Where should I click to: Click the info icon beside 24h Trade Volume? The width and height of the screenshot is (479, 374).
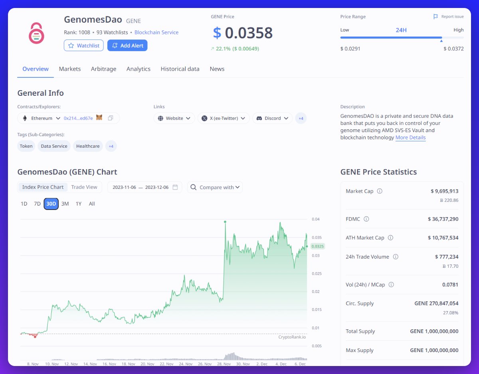pyautogui.click(x=396, y=257)
